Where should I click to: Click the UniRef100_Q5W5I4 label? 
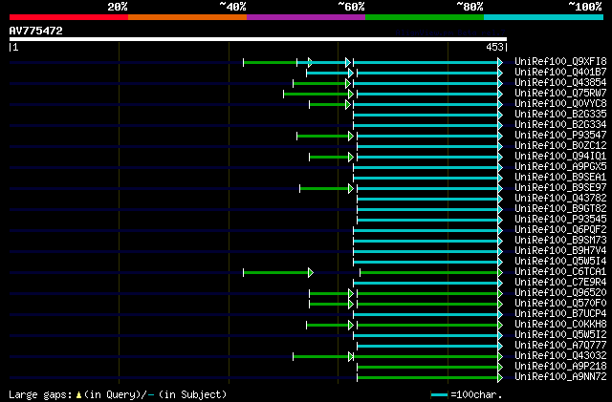(560, 262)
